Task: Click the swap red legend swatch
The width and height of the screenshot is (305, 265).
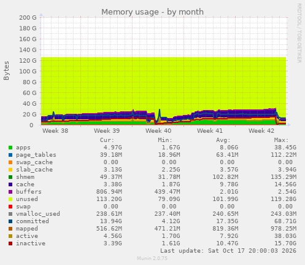Action: 10,207
